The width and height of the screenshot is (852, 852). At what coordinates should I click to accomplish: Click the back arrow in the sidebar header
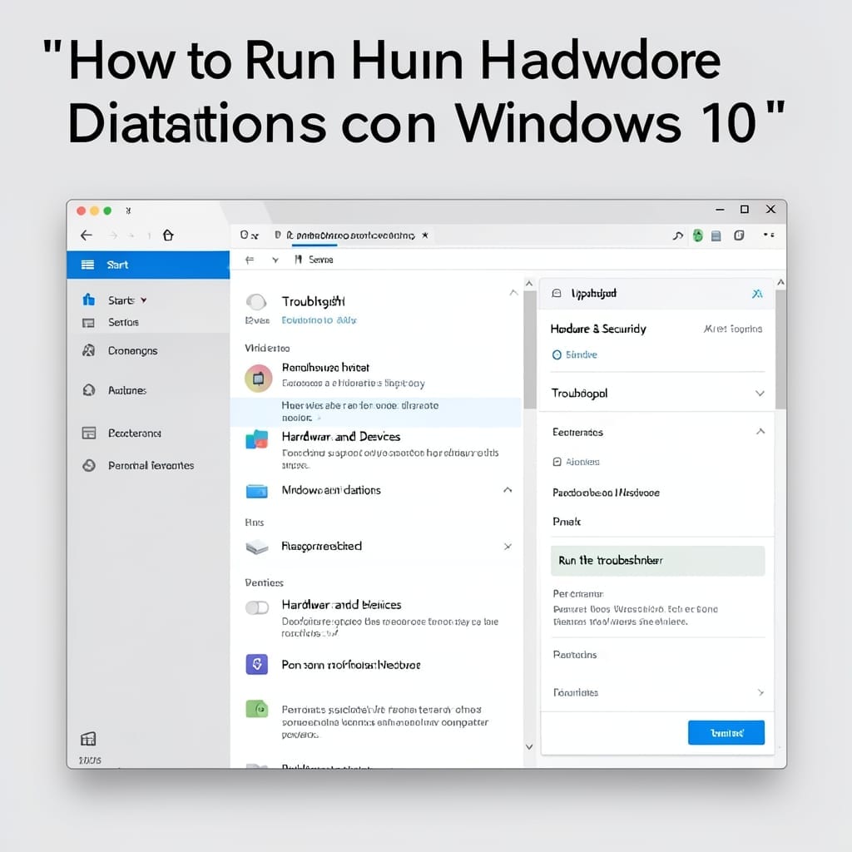[x=87, y=235]
